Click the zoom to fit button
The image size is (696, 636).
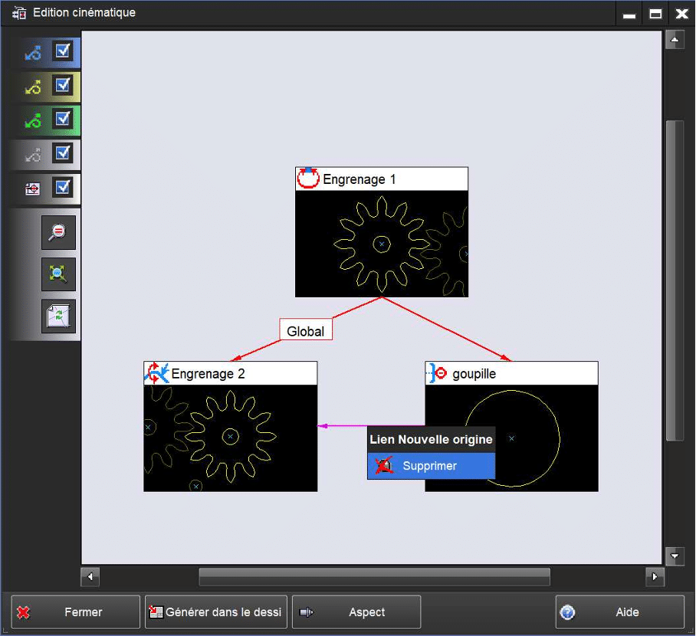58,274
